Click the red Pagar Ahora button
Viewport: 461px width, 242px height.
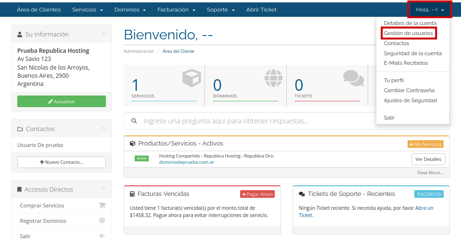(257, 194)
